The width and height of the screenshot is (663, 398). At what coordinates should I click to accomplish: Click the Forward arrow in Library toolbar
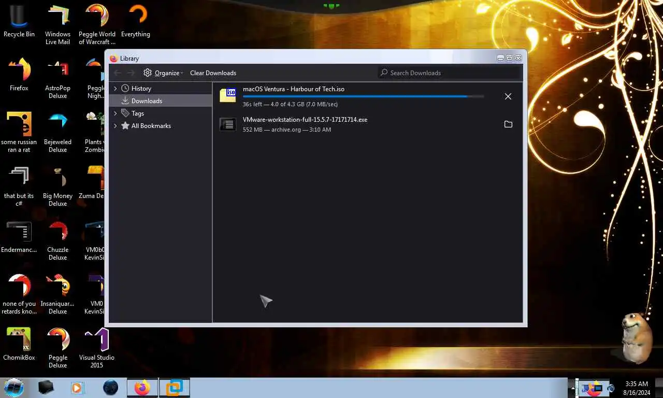tap(131, 73)
